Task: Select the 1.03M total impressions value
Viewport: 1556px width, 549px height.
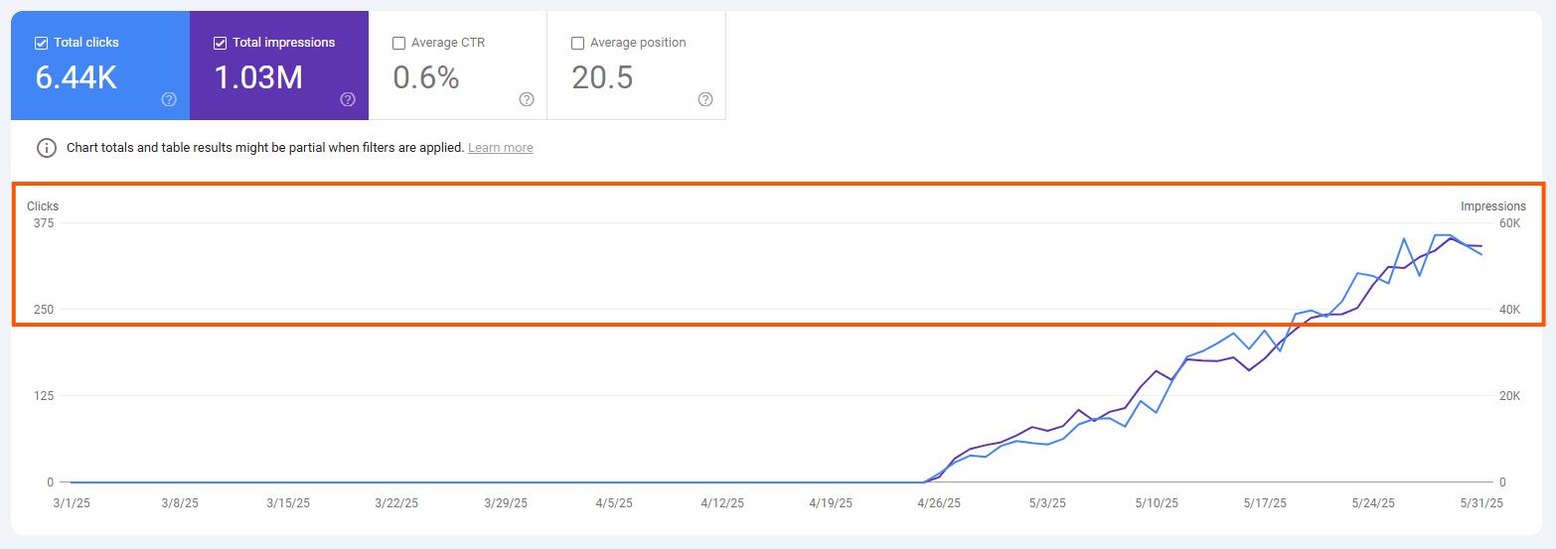Action: tap(258, 77)
